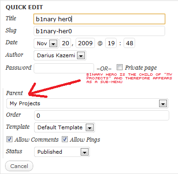The width and height of the screenshot is (178, 174).
Task: Click the minute field showing 48
Action: [130, 43]
